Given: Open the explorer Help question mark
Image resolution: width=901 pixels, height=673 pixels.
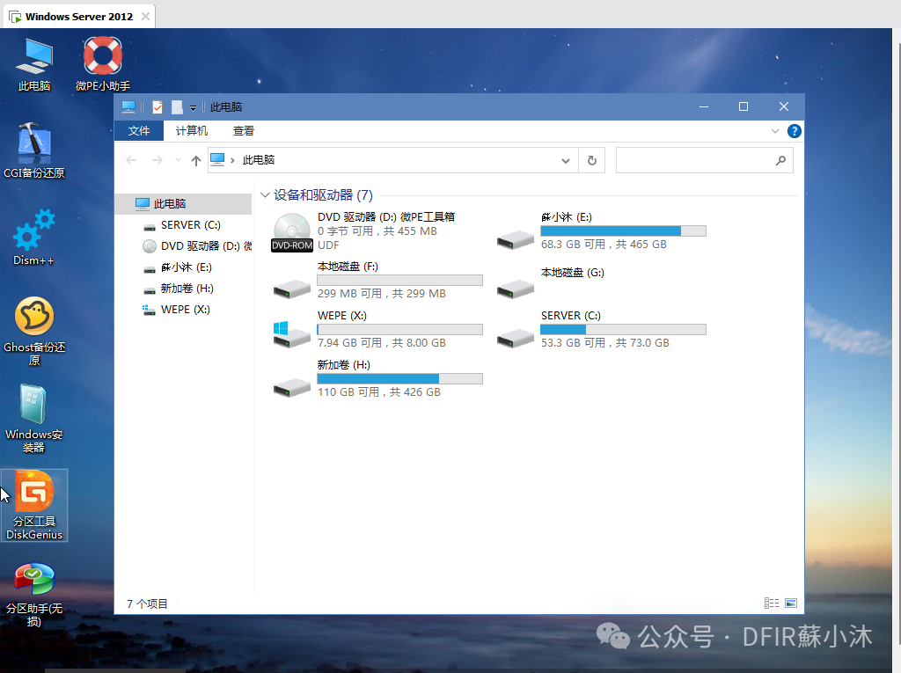Looking at the screenshot, I should point(795,131).
